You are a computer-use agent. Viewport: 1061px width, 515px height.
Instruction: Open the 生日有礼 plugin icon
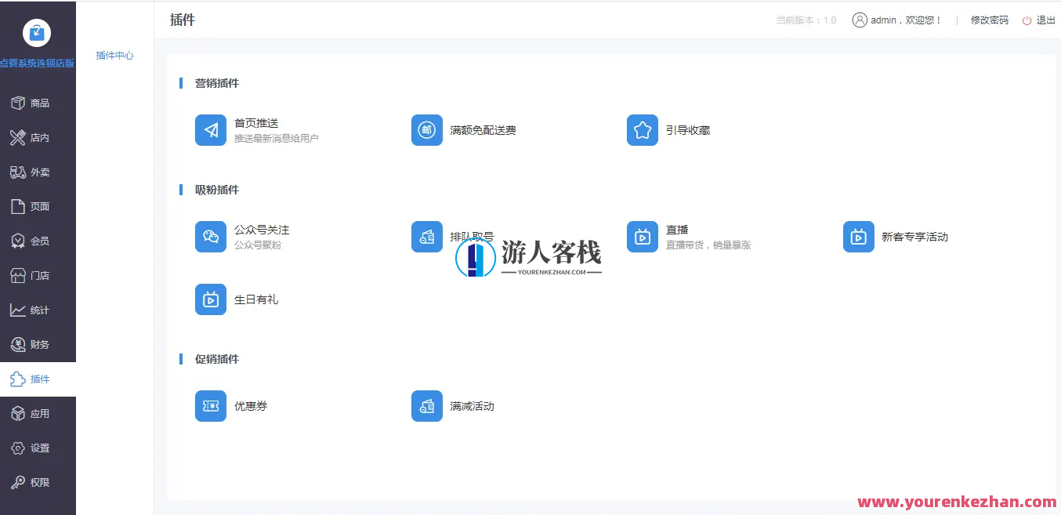click(x=211, y=299)
